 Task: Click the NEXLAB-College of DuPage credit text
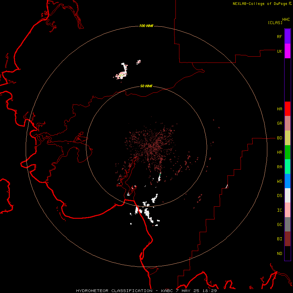[260, 4]
